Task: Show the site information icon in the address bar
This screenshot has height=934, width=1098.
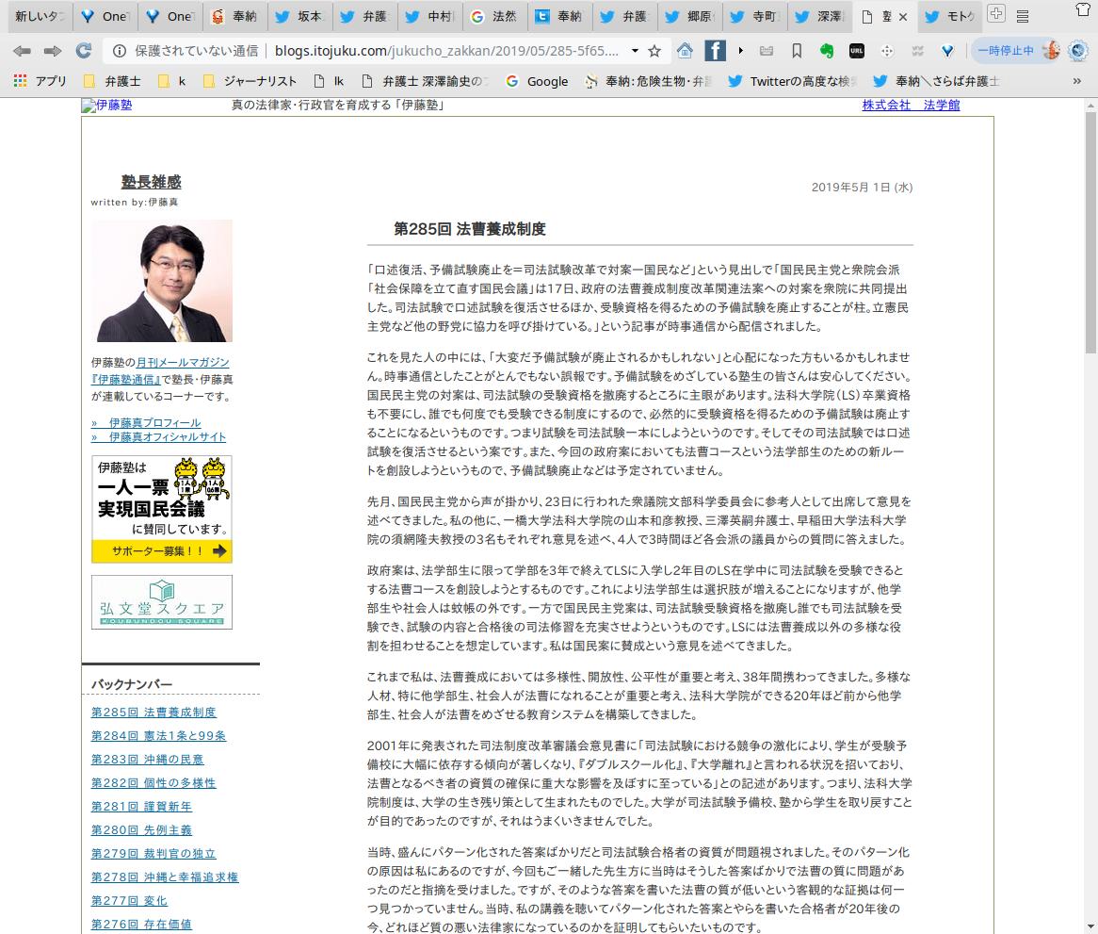Action: coord(120,51)
